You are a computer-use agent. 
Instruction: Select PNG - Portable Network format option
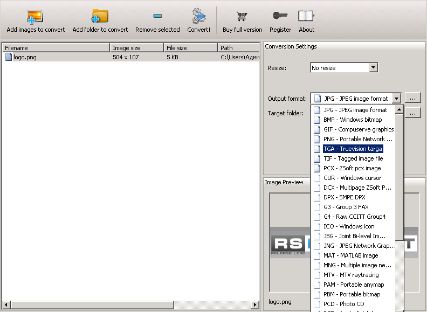tap(357, 139)
